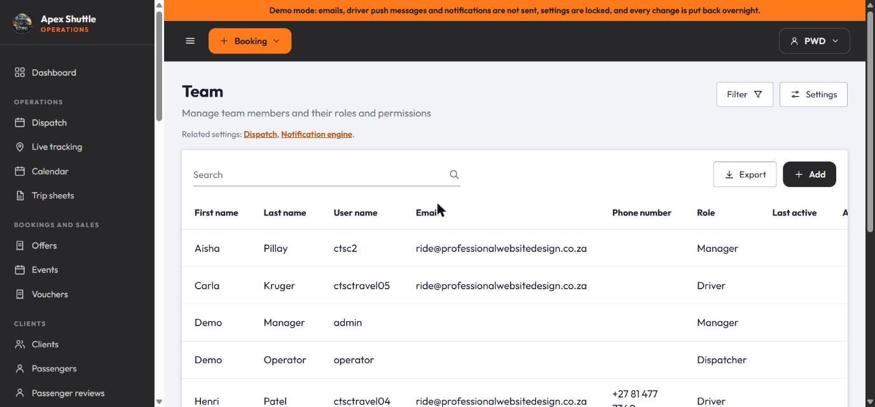Screen dimensions: 875x407
Task: Open Calendar in the sidebar
Action: (x=50, y=172)
